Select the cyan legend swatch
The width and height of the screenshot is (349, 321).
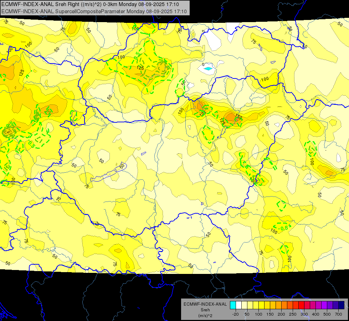coord(233,305)
